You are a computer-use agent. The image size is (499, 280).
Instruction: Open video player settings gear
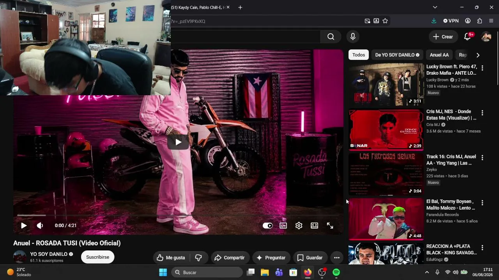[x=299, y=226]
